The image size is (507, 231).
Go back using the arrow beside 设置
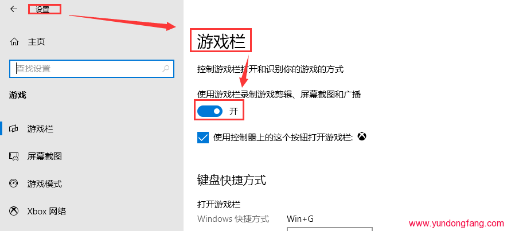coord(14,9)
